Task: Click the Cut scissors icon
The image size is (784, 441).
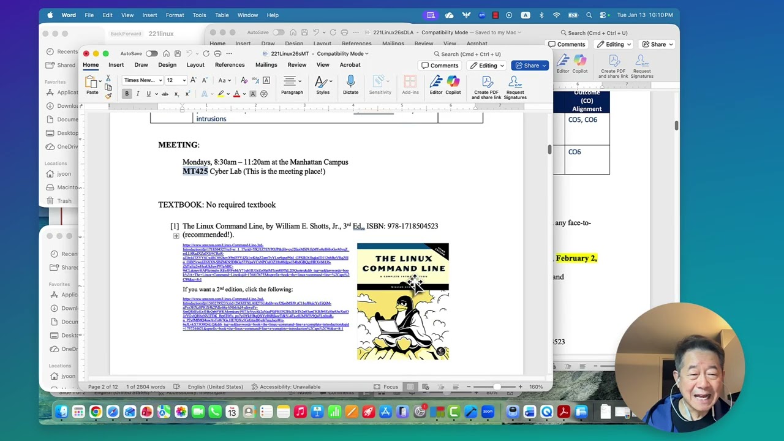Action: coord(108,78)
